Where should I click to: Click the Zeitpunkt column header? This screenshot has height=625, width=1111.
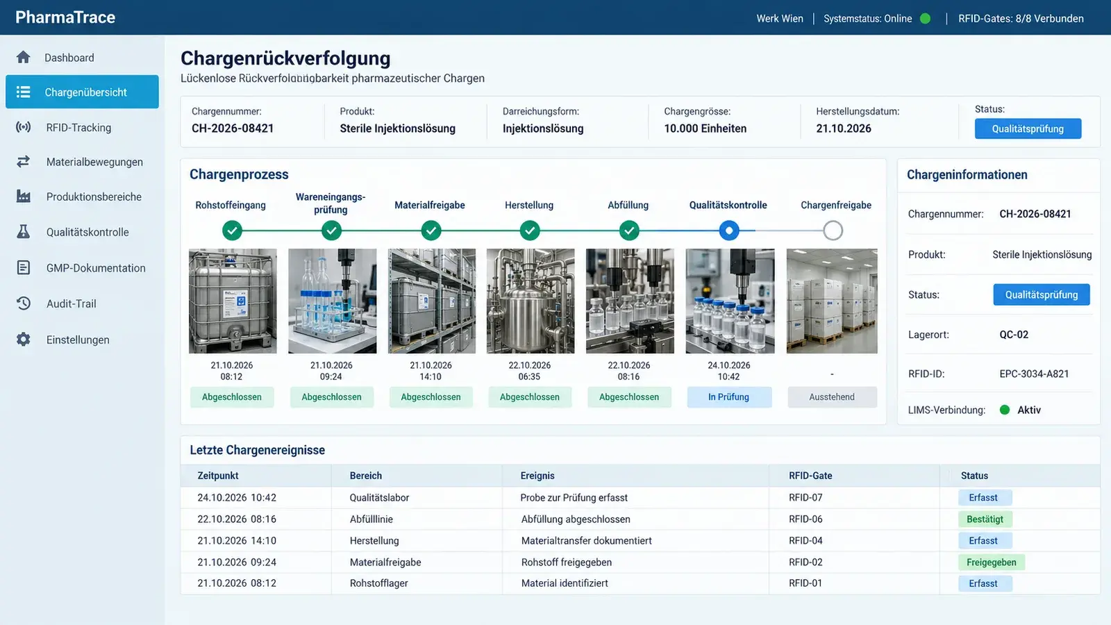pos(218,476)
